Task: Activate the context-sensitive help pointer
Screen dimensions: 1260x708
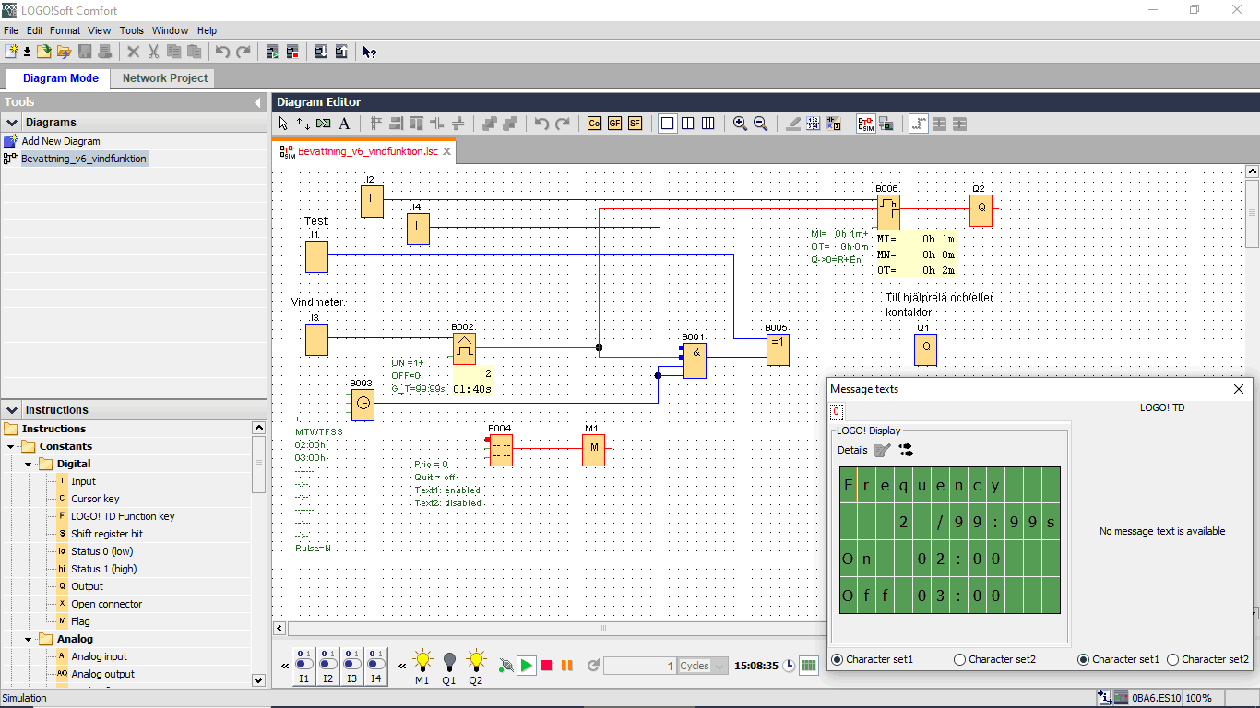Action: coord(369,52)
